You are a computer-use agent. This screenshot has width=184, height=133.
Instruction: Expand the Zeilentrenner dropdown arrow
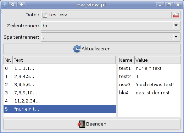[176, 26]
